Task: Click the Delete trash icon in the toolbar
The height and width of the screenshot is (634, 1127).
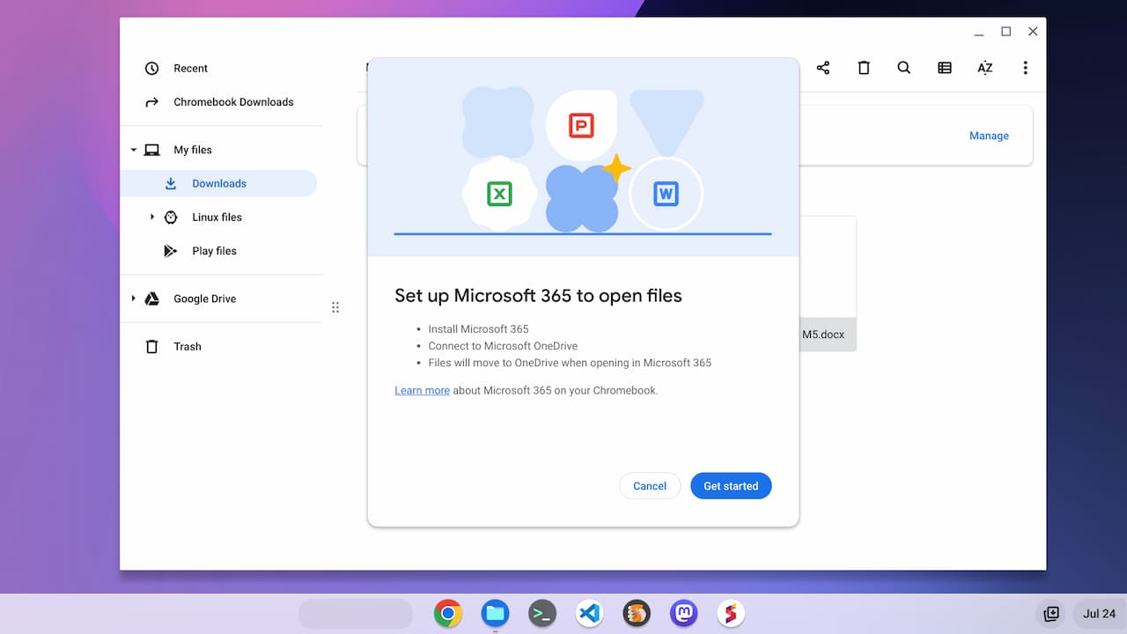Action: (x=864, y=68)
